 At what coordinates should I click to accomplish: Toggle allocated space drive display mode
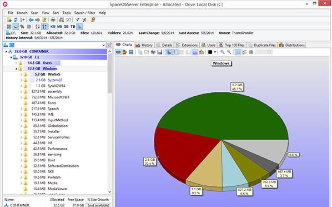tap(16, 27)
